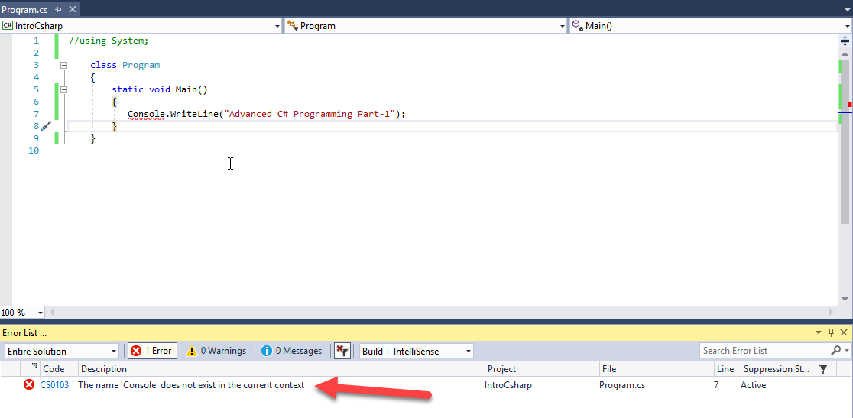Toggle the 1 Error filter button
This screenshot has height=418, width=853.
(152, 352)
